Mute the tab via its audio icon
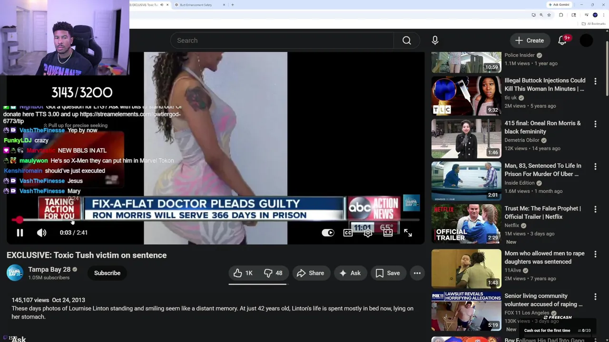 point(162,5)
